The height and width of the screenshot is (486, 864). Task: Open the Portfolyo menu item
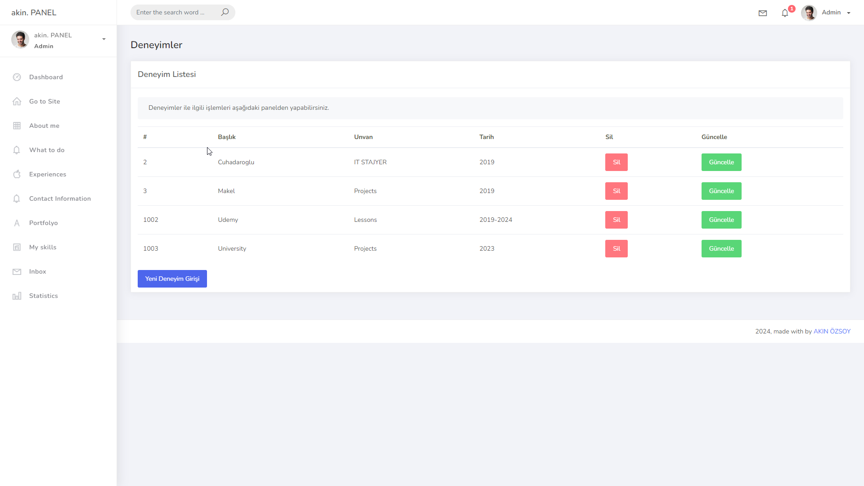[43, 223]
